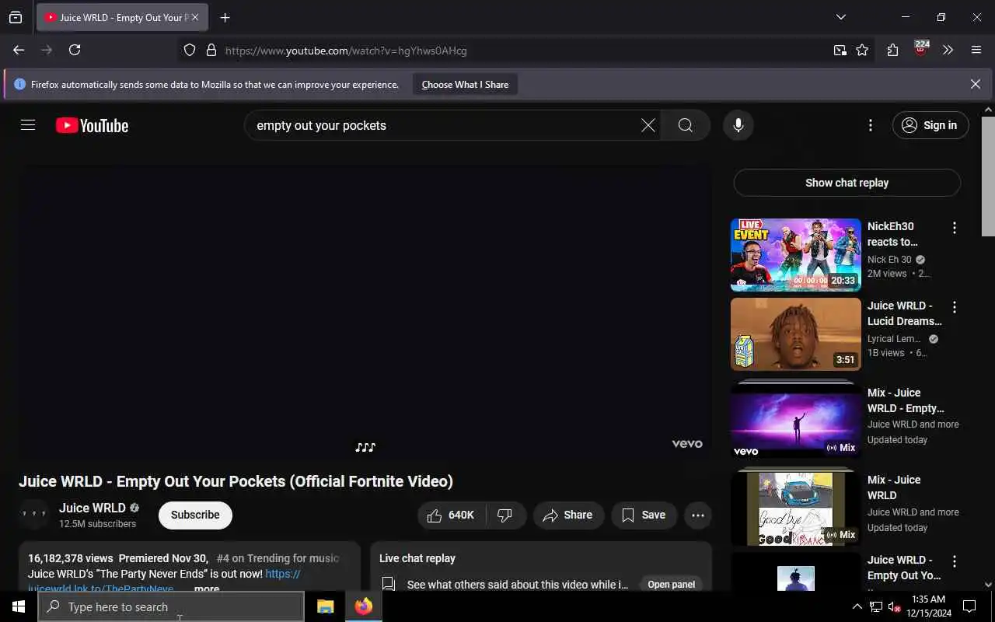This screenshot has width=995, height=622.
Task: View site security lock information
Action: point(211,51)
